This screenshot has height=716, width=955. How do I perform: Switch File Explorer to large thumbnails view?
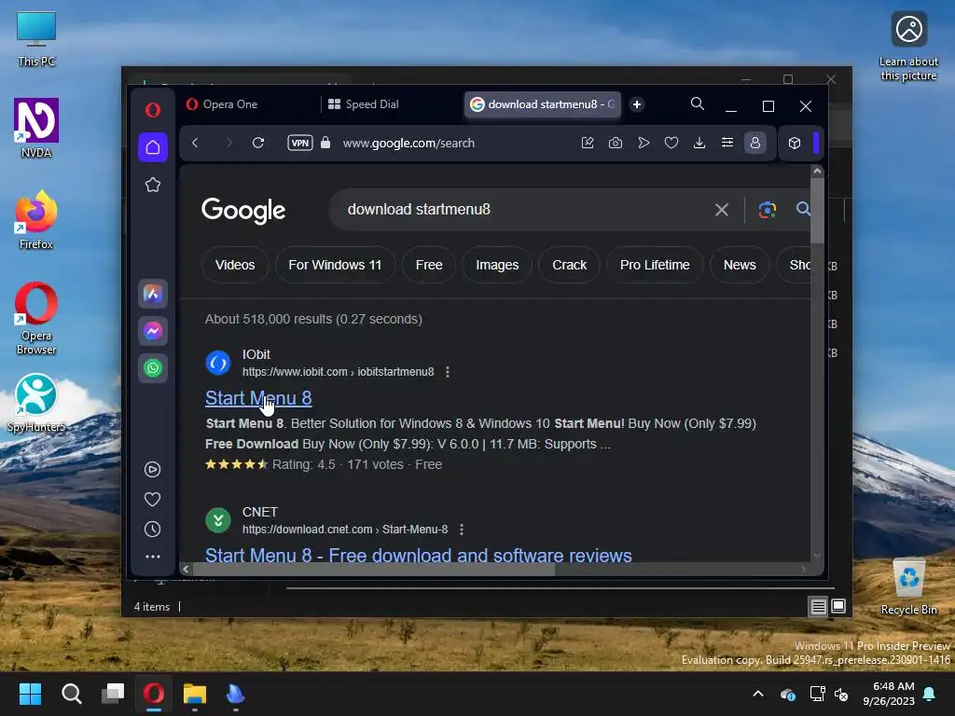(838, 606)
